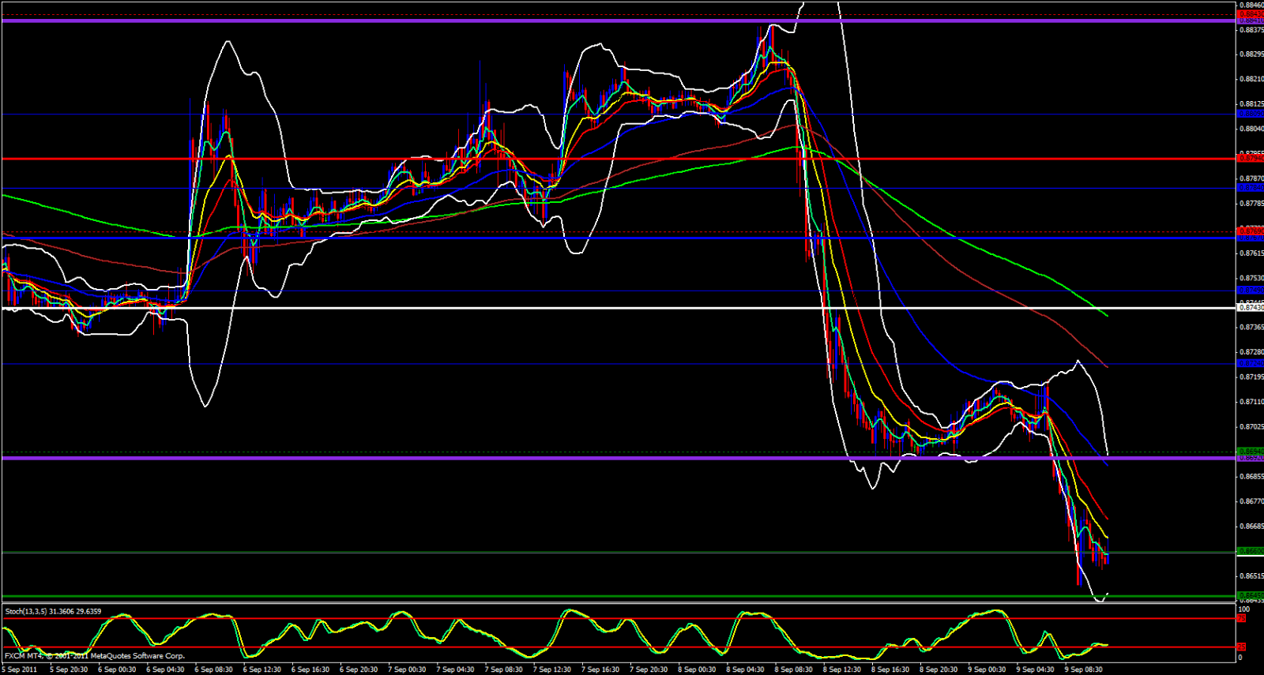1264x675 pixels.
Task: Click the stochastic 75 level marker
Action: 1242,618
